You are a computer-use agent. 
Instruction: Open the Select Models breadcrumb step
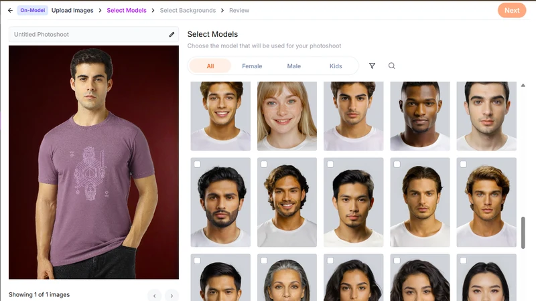coord(127,10)
